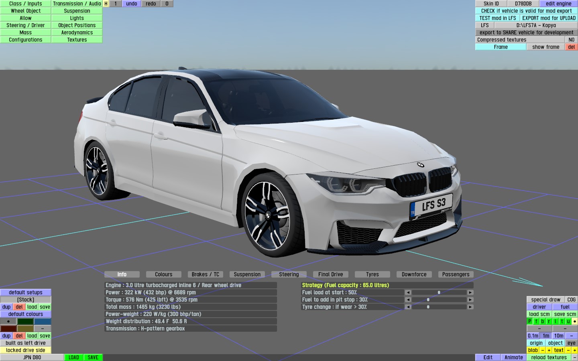Click the Fuel load at start slider handle
The image size is (578, 361).
(439, 292)
